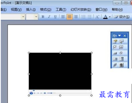This screenshot has height=103, width=132.
Task: Apply font color with A icon
Action: [x=105, y=17]
